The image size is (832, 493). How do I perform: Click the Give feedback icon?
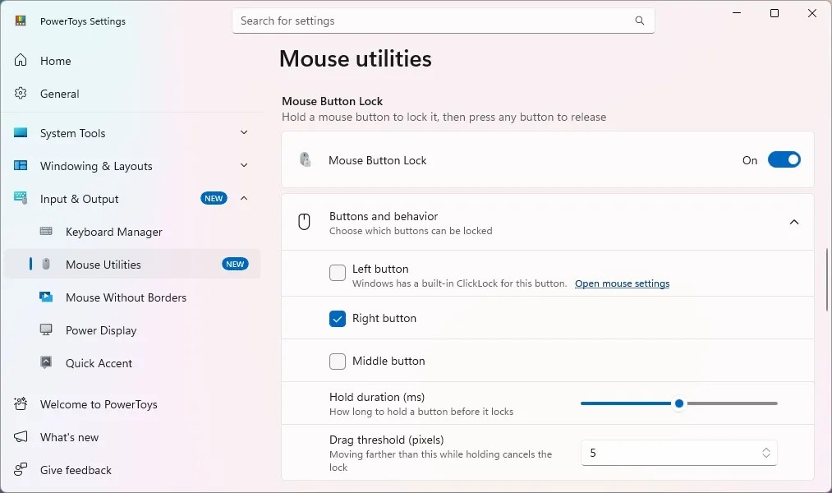pyautogui.click(x=21, y=469)
